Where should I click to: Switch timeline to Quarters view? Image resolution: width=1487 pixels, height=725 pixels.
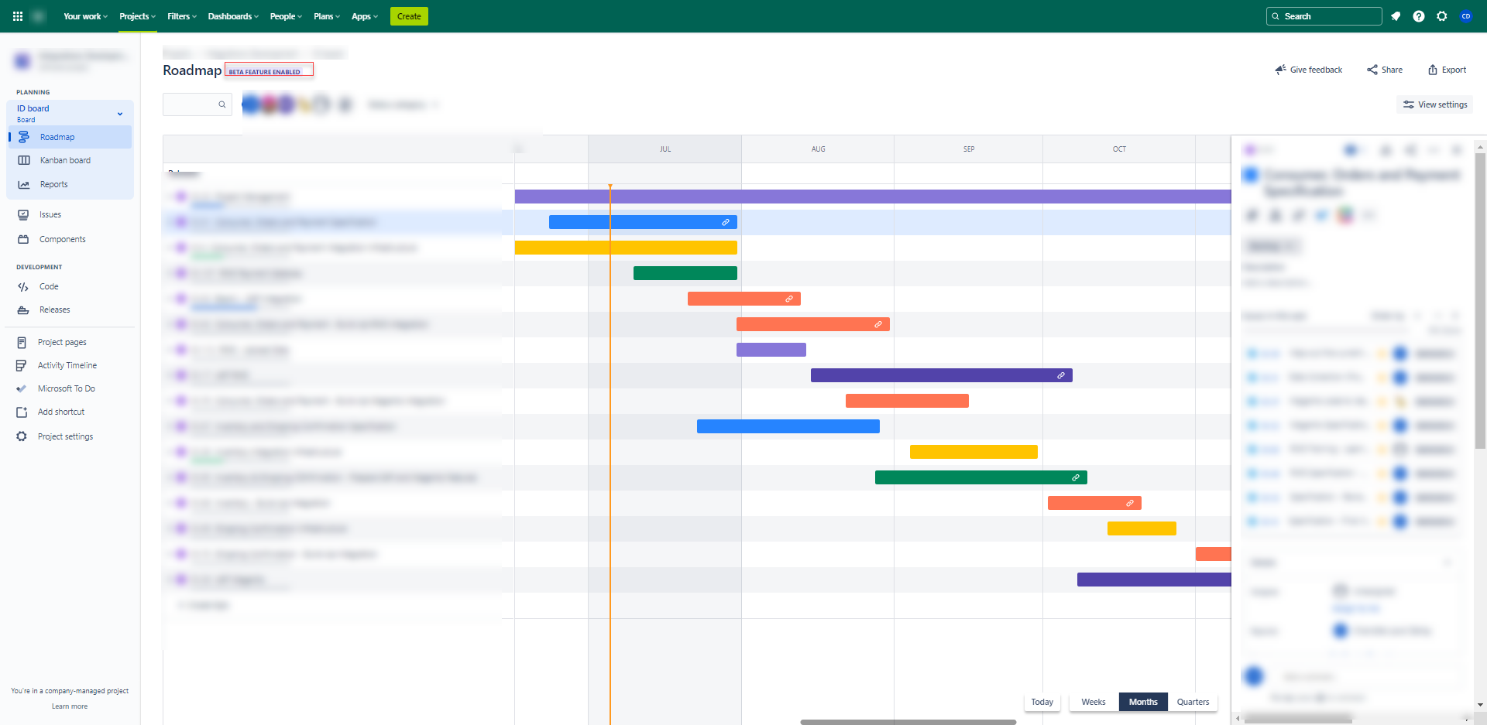[1193, 702]
